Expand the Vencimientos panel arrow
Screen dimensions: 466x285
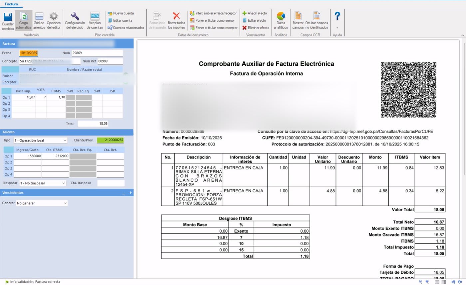tap(130, 193)
